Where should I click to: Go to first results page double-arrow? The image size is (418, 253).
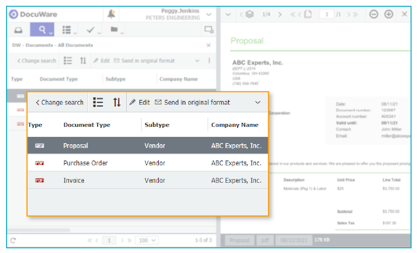[90, 240]
